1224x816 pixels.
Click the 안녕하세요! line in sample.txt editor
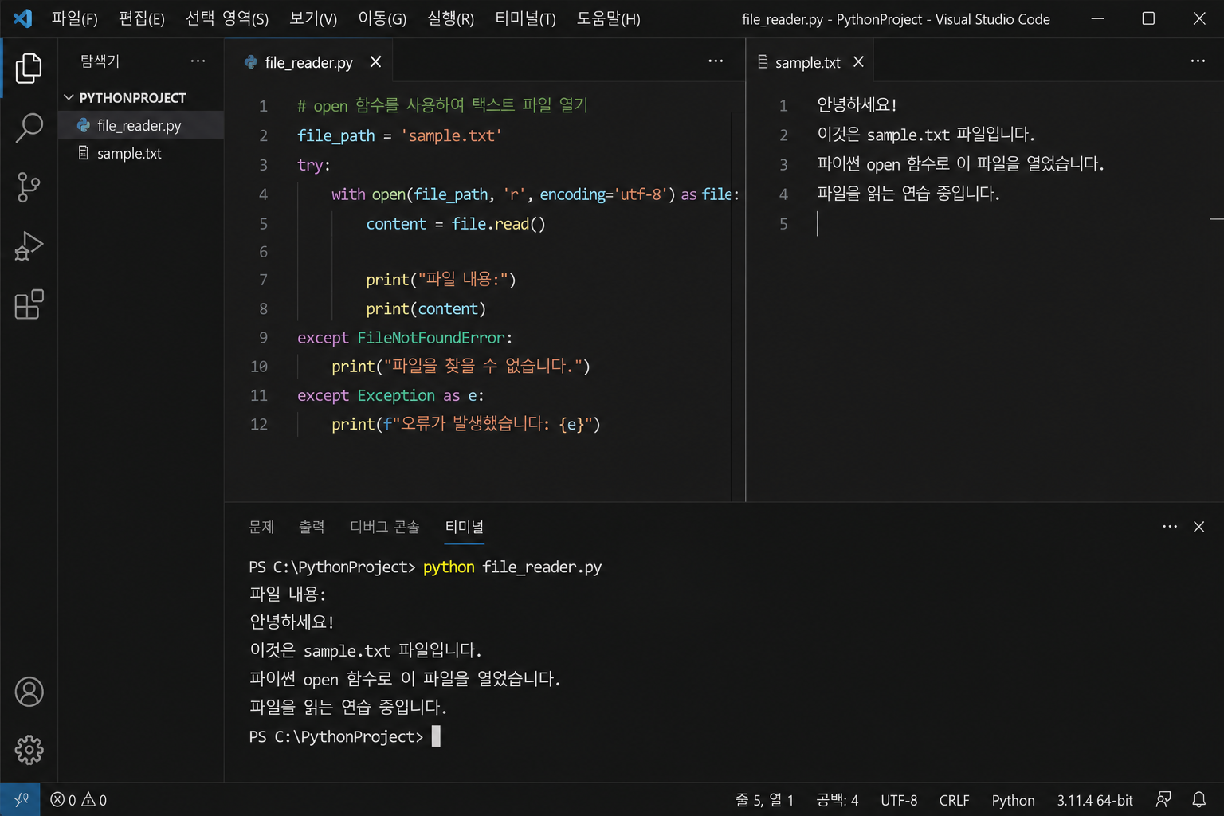(x=857, y=104)
